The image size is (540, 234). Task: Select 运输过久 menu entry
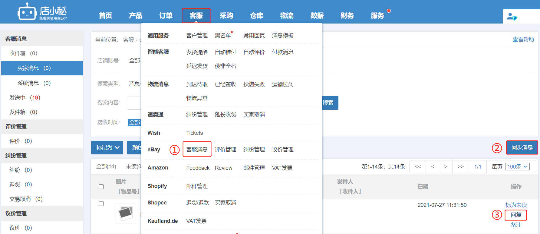(283, 84)
